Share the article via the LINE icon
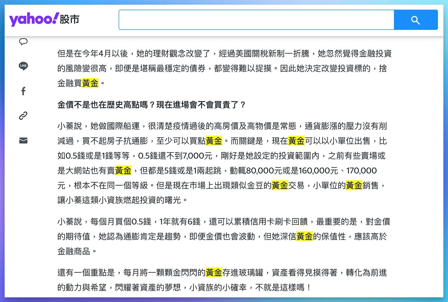Viewport: 448px width, 302px height. click(23, 66)
